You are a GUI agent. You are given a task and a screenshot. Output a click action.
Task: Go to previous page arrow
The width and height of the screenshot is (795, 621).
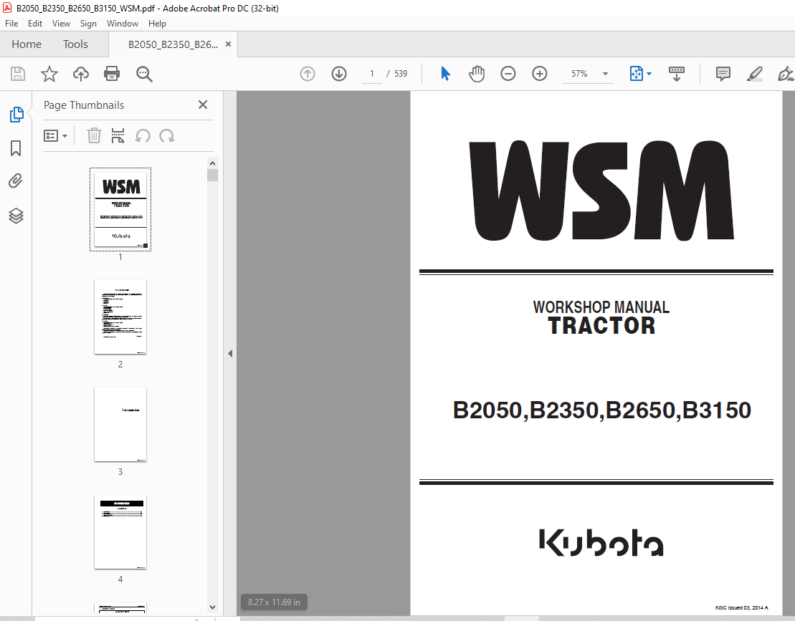pyautogui.click(x=308, y=74)
